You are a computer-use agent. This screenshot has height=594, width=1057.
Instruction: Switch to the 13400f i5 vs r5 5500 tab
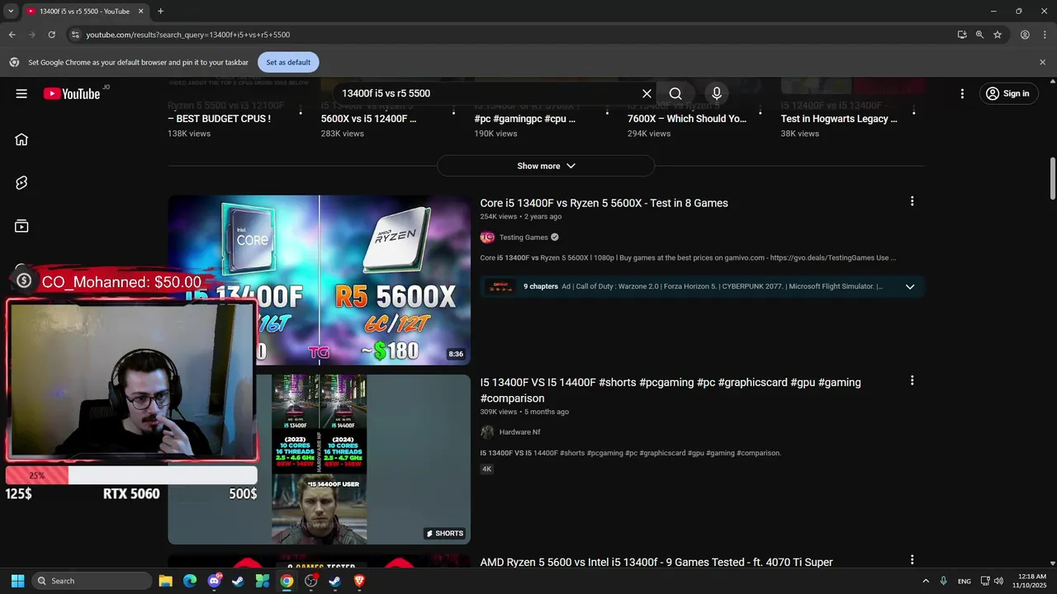tap(85, 12)
